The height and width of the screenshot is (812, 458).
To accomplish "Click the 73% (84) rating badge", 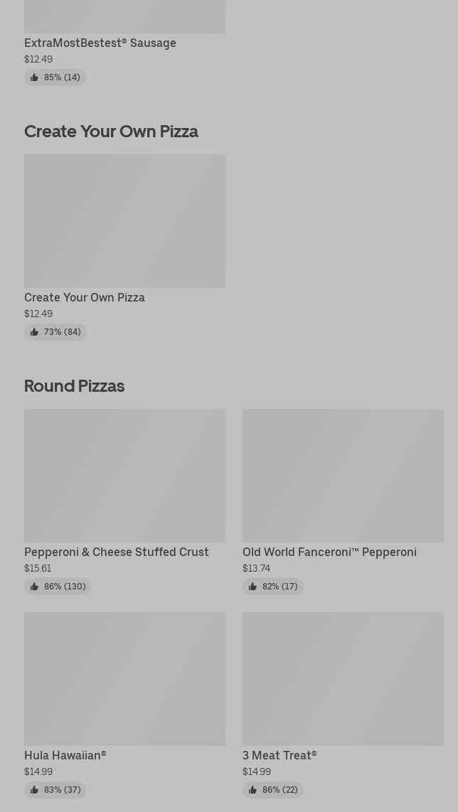I will [55, 332].
